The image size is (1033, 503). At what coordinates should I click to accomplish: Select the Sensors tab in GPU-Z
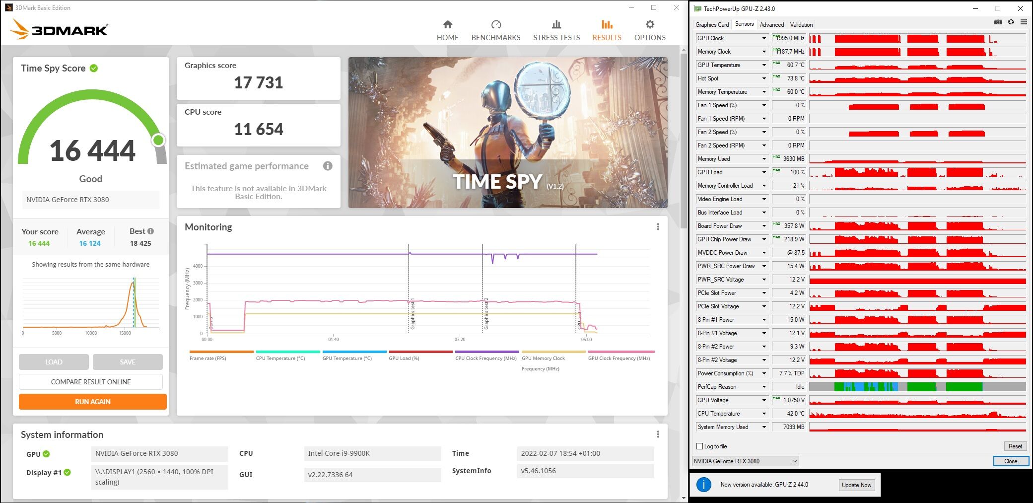point(744,24)
